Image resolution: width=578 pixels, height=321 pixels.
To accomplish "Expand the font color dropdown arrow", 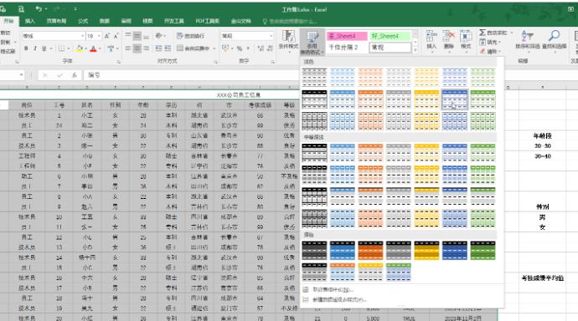I will (x=100, y=48).
